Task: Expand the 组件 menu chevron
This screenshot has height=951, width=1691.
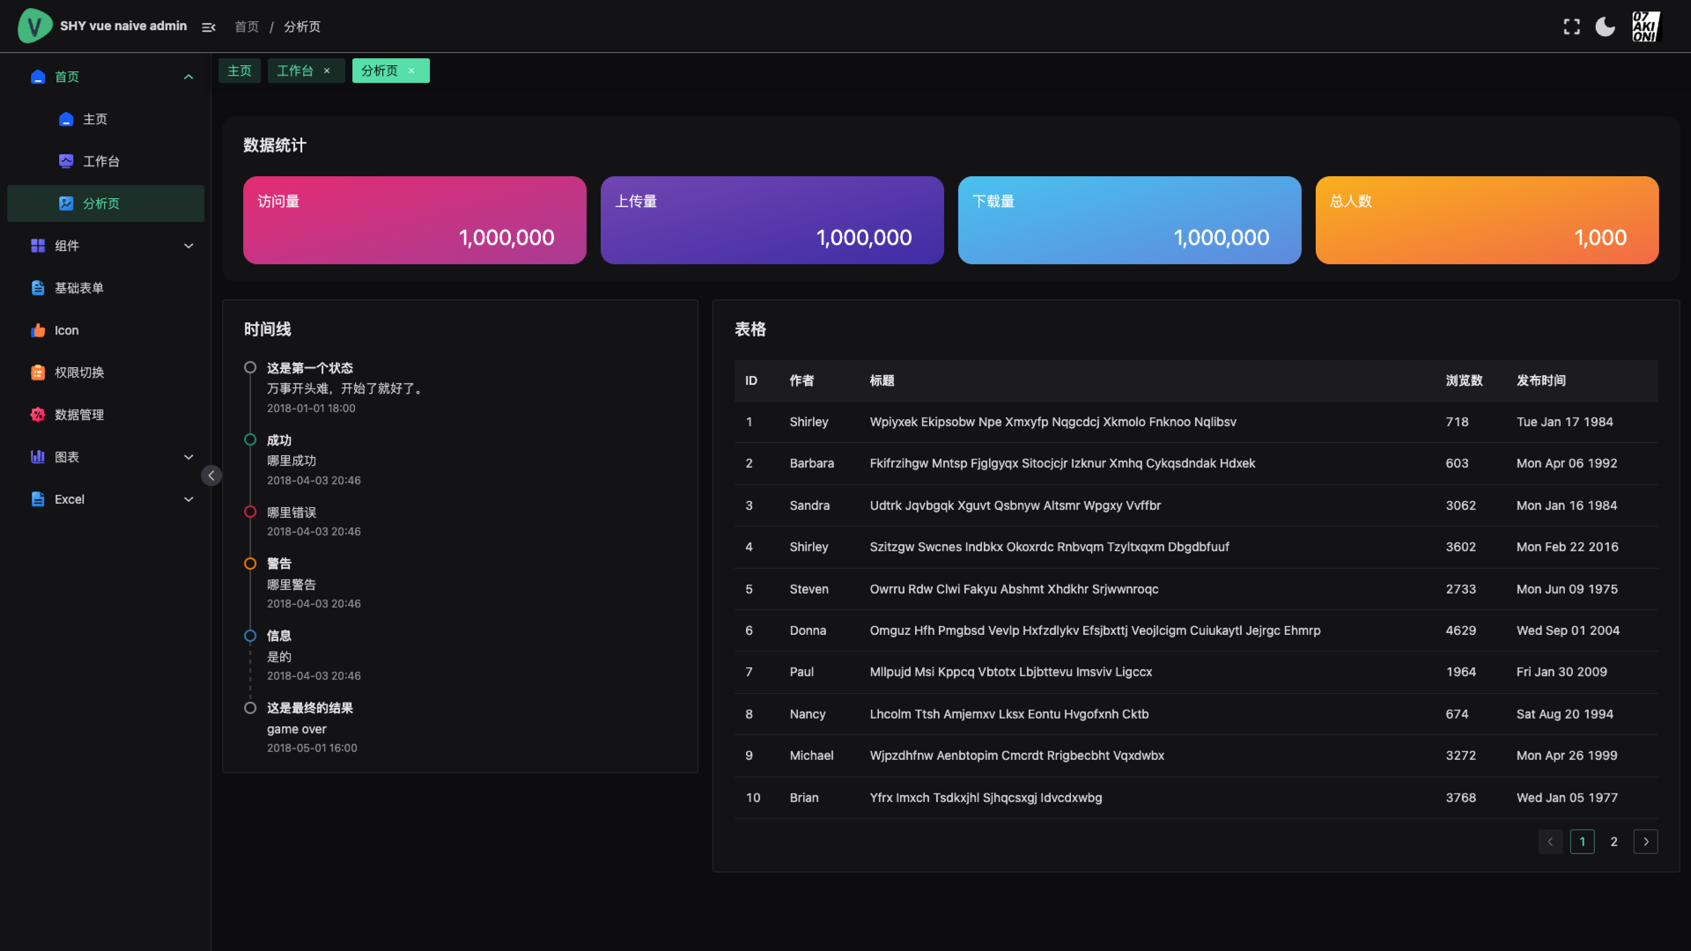Action: click(x=188, y=246)
